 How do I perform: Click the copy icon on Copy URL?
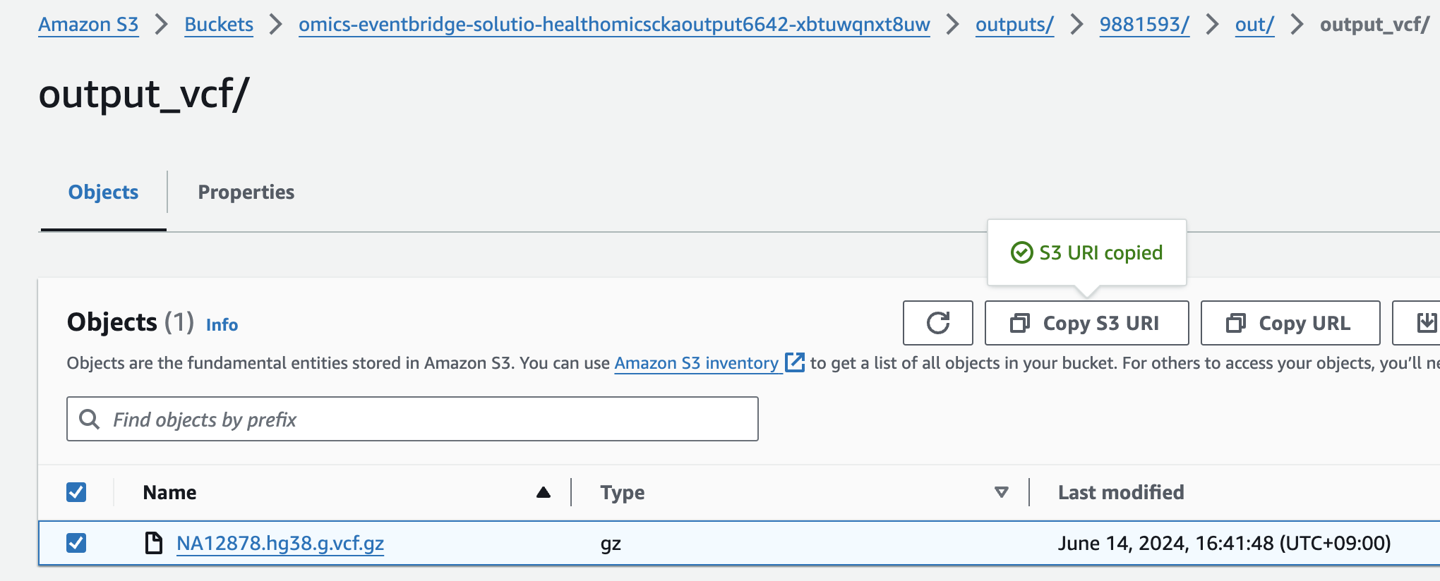tap(1236, 323)
